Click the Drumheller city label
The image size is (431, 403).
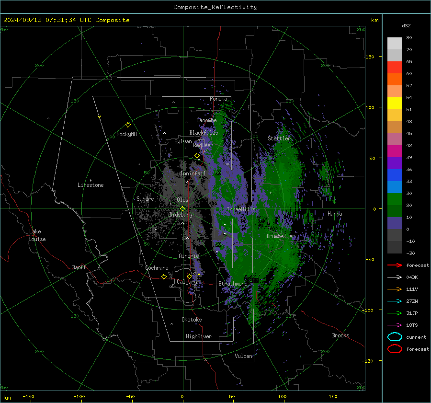click(x=281, y=236)
